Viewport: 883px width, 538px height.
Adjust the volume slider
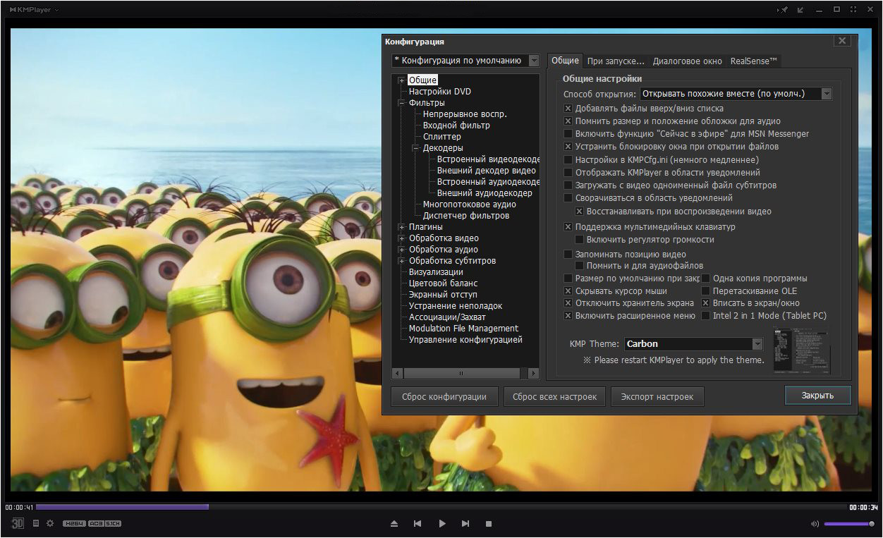pyautogui.click(x=849, y=524)
